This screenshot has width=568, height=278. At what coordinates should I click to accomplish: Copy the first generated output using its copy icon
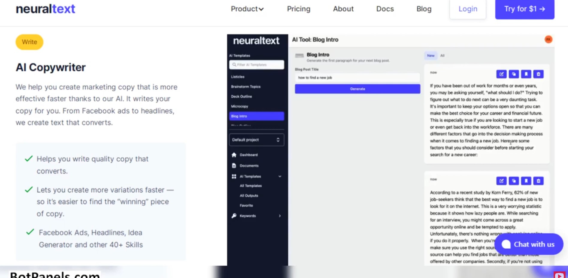point(514,74)
